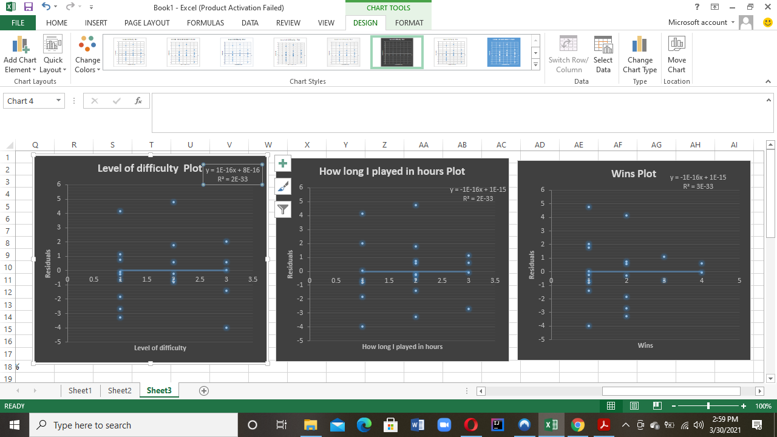Click the Save icon in quick access toolbar
The width and height of the screenshot is (777, 437).
(28, 7)
